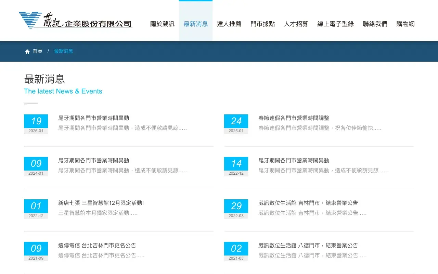Viewport: 438px width, 274px height.
Task: Go to 達人推薦 in the top navigation
Action: [x=229, y=24]
